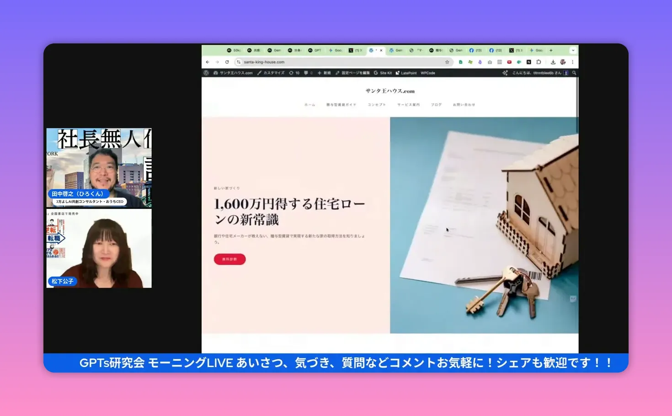The image size is (672, 416).
Task: Click the search icon in the admin bar
Action: tap(573, 73)
